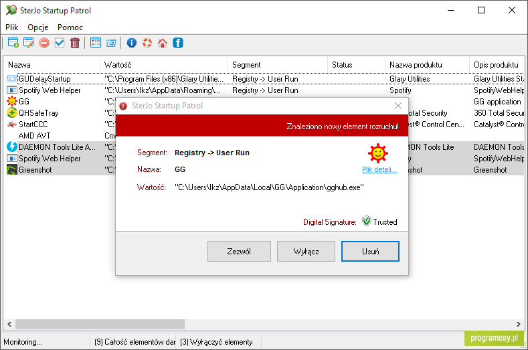This screenshot has width=528, height=350.
Task: Select the Greenshot entry name
Action: pos(35,170)
